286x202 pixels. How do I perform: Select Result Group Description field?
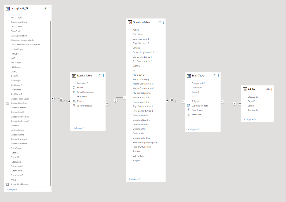[x=145, y=142]
